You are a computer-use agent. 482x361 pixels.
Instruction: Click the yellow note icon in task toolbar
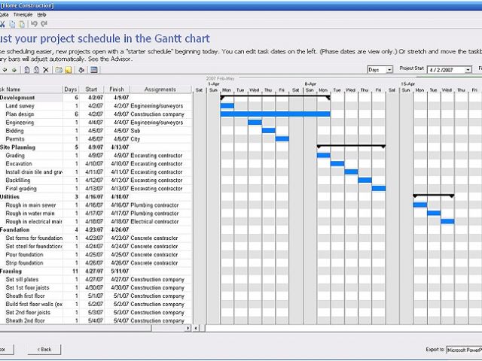click(67, 70)
